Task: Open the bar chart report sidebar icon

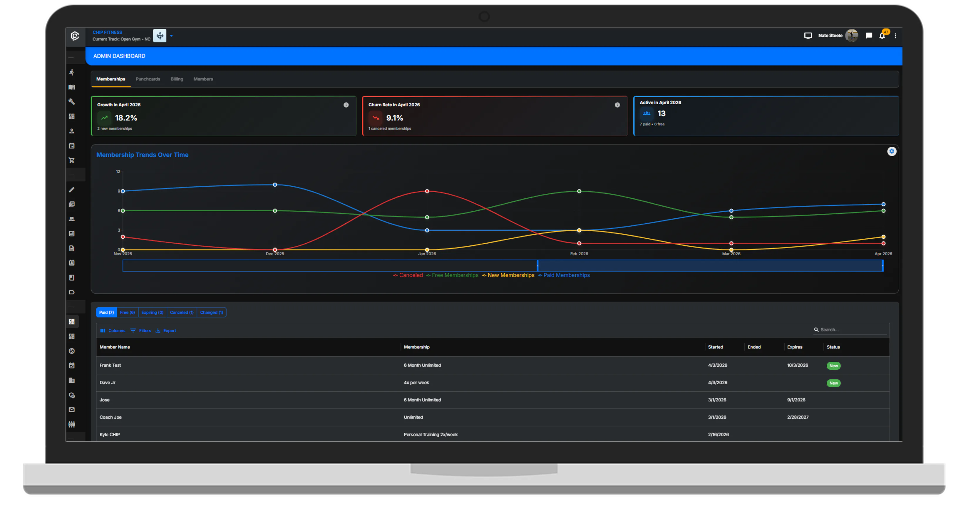Action: [x=72, y=234]
